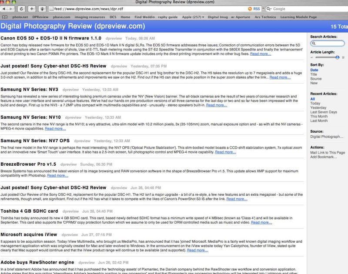Open the Samsung NV Series: NV7 OPS headline
Viewport: 348px width, 274px height.
35,140
